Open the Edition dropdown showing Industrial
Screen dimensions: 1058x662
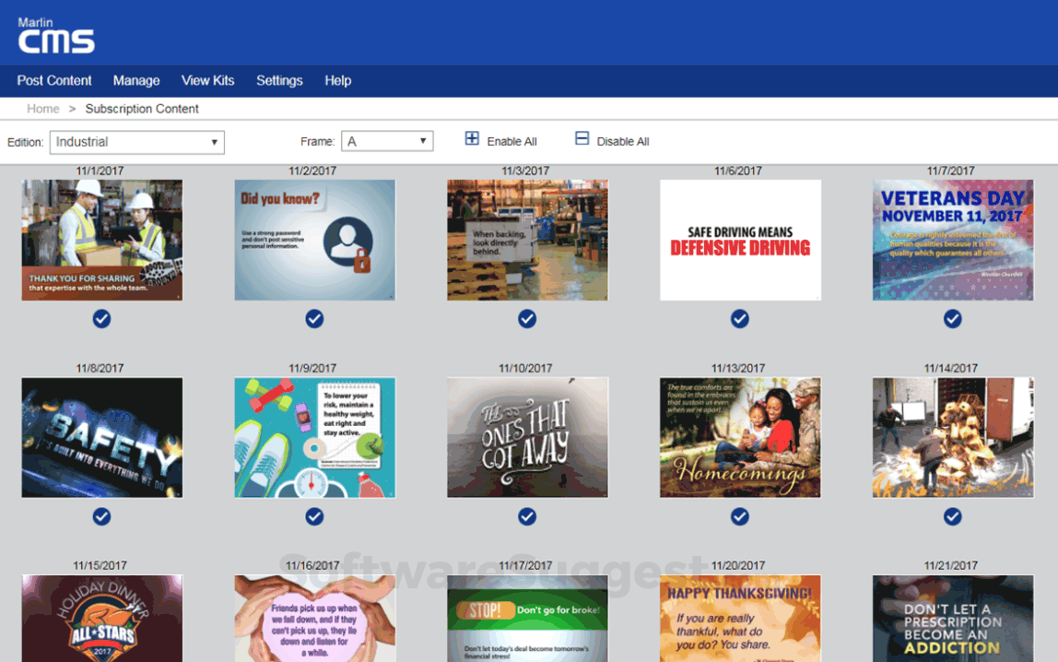(x=136, y=142)
